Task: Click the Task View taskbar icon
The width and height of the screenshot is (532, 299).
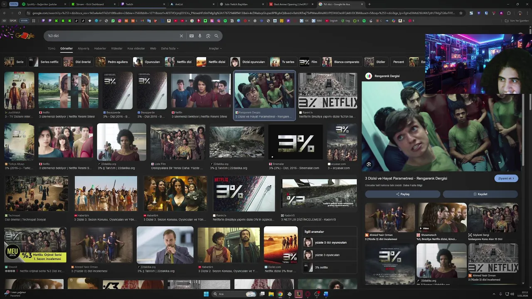Action: tap(262, 294)
